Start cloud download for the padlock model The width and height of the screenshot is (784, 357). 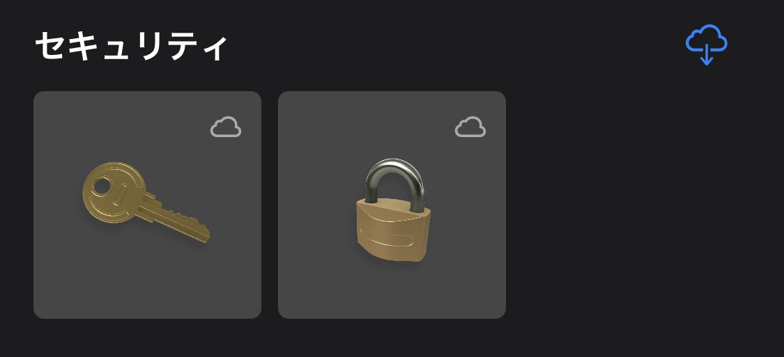470,127
